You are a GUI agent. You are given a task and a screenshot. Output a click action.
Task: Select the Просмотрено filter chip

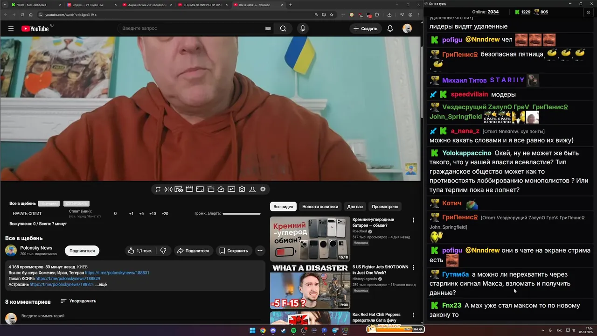click(x=385, y=207)
